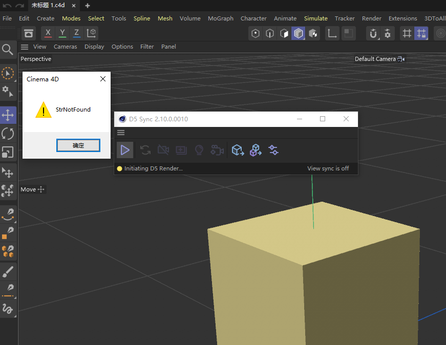
Task: Close the Cinema 4D StrNotFound dialog
Action: [x=103, y=79]
